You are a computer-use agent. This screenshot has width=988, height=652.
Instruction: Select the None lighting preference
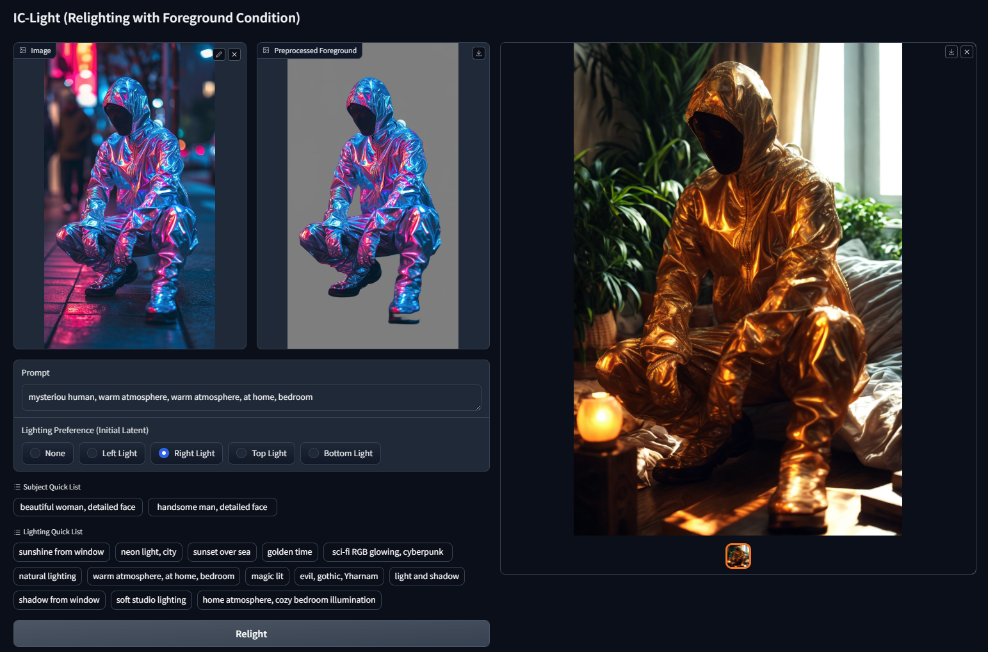click(x=48, y=453)
